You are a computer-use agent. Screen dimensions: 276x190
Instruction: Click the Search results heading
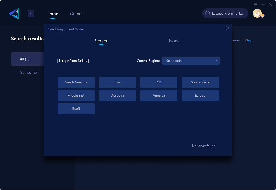[27, 39]
